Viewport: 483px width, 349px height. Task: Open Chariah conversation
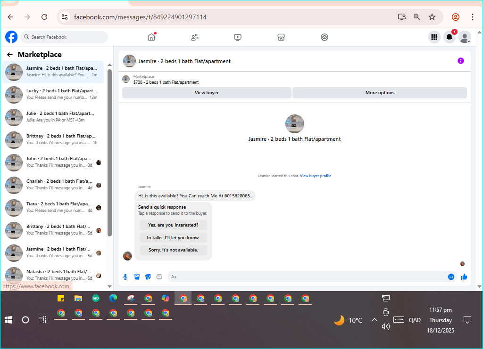pyautogui.click(x=53, y=185)
